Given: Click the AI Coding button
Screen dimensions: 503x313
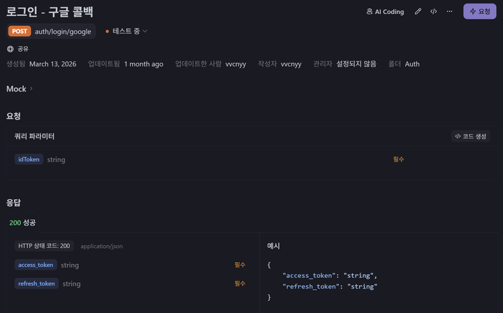Looking at the screenshot, I should pos(385,12).
